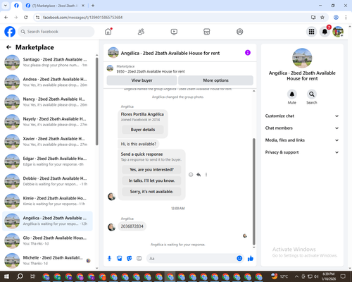Click the phone number message 2036872834
Screen dimensions: 352x282
coord(132,226)
